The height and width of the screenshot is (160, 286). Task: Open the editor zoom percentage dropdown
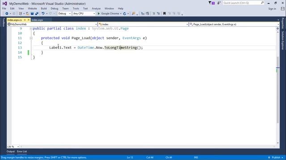(x=13, y=147)
